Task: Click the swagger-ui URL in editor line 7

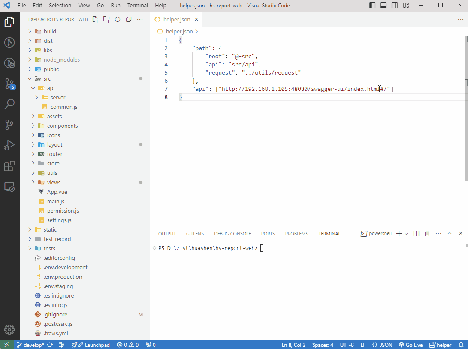Action: [x=304, y=89]
